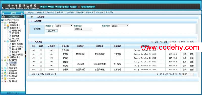Screen dimensions: 202x95
Task: Open the 选择科室 dropdown
Action: (83, 29)
